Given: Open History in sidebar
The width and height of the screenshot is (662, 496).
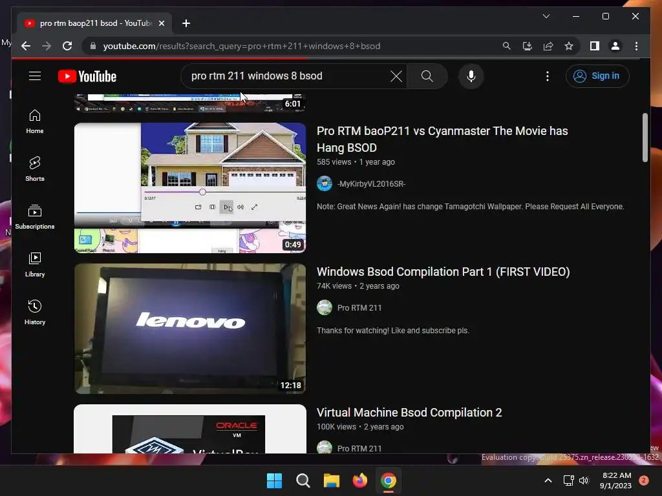Looking at the screenshot, I should 35,313.
